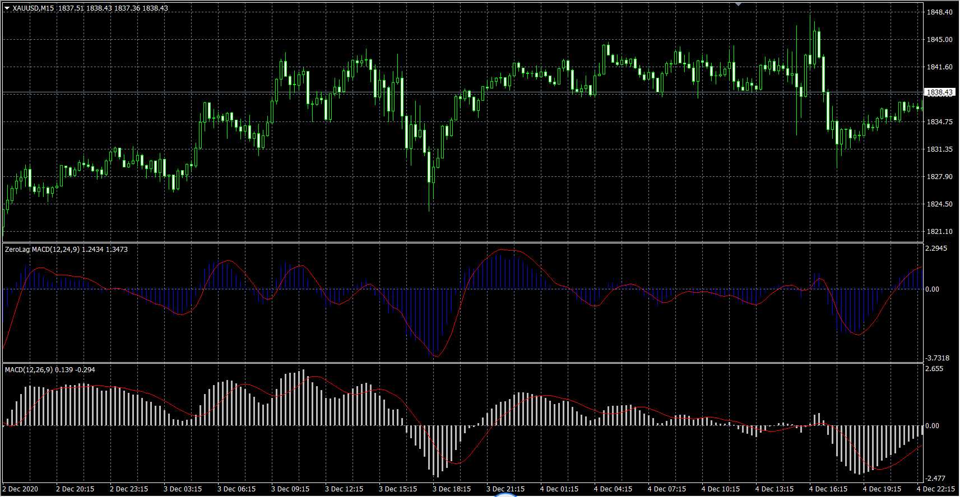Viewport: 960px width, 497px height.
Task: Click price level 1841.60 on the axis
Action: pyautogui.click(x=939, y=67)
